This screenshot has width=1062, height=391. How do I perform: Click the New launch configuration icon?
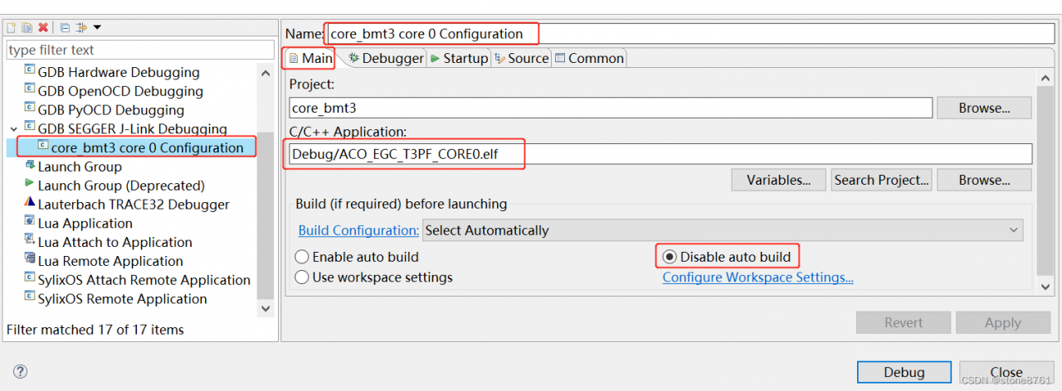tap(12, 28)
